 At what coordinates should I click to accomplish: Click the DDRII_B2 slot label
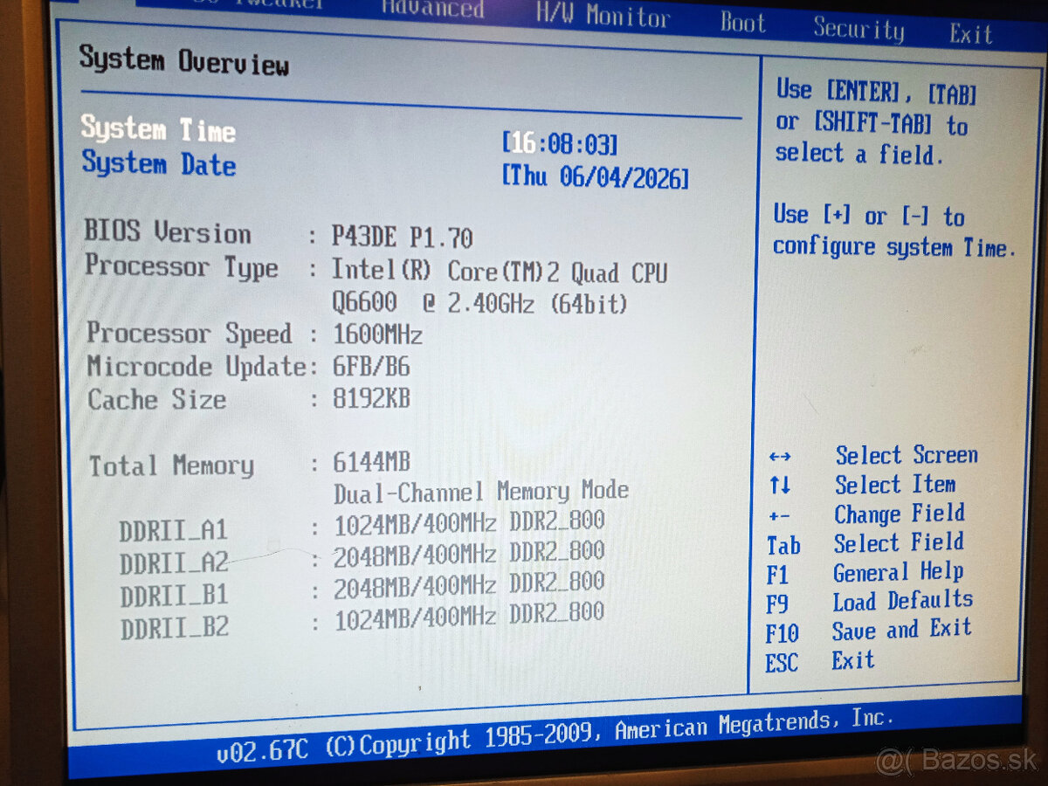[174, 628]
